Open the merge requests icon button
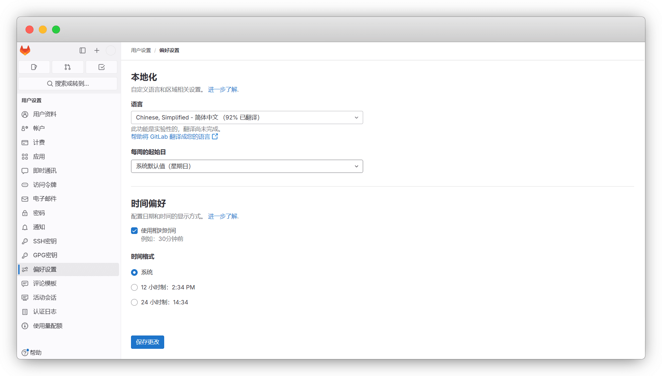The image size is (662, 376). click(x=68, y=67)
